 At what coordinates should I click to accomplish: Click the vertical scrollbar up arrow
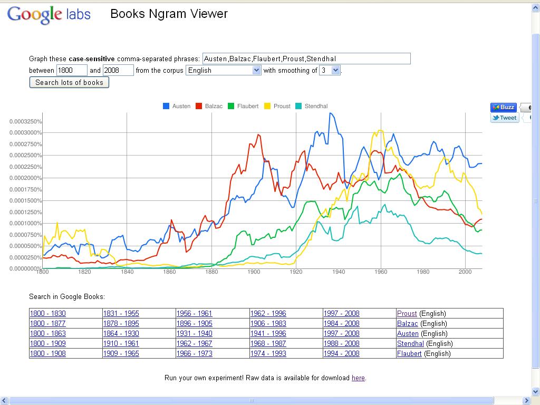[536, 7]
